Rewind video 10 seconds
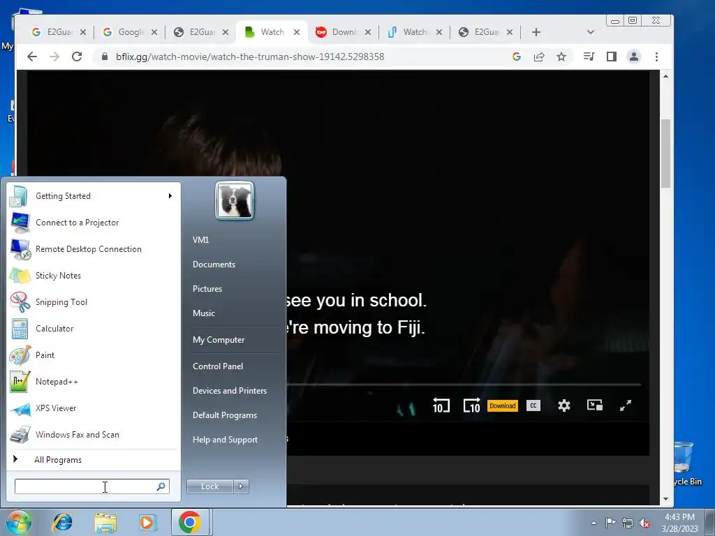 (441, 405)
